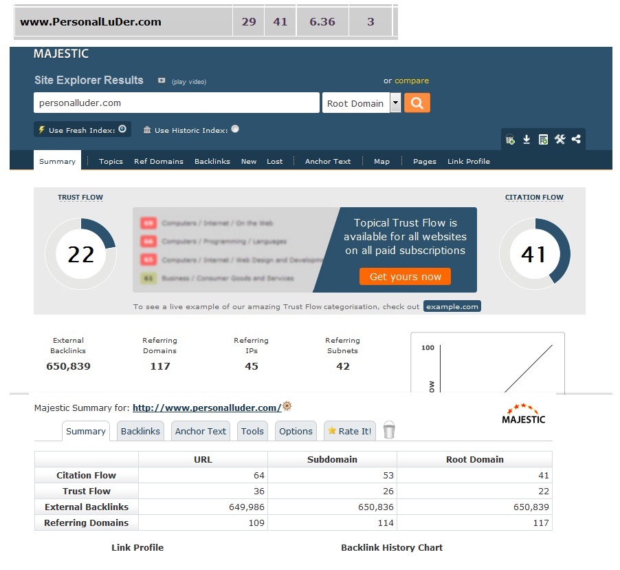This screenshot has width=620, height=570.
Task: Open the Pages tab
Action: [x=424, y=161]
